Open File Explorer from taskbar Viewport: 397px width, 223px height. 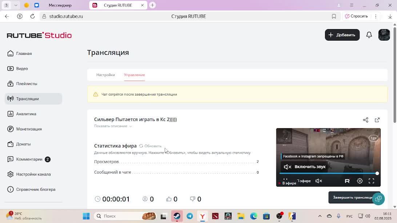click(241, 216)
